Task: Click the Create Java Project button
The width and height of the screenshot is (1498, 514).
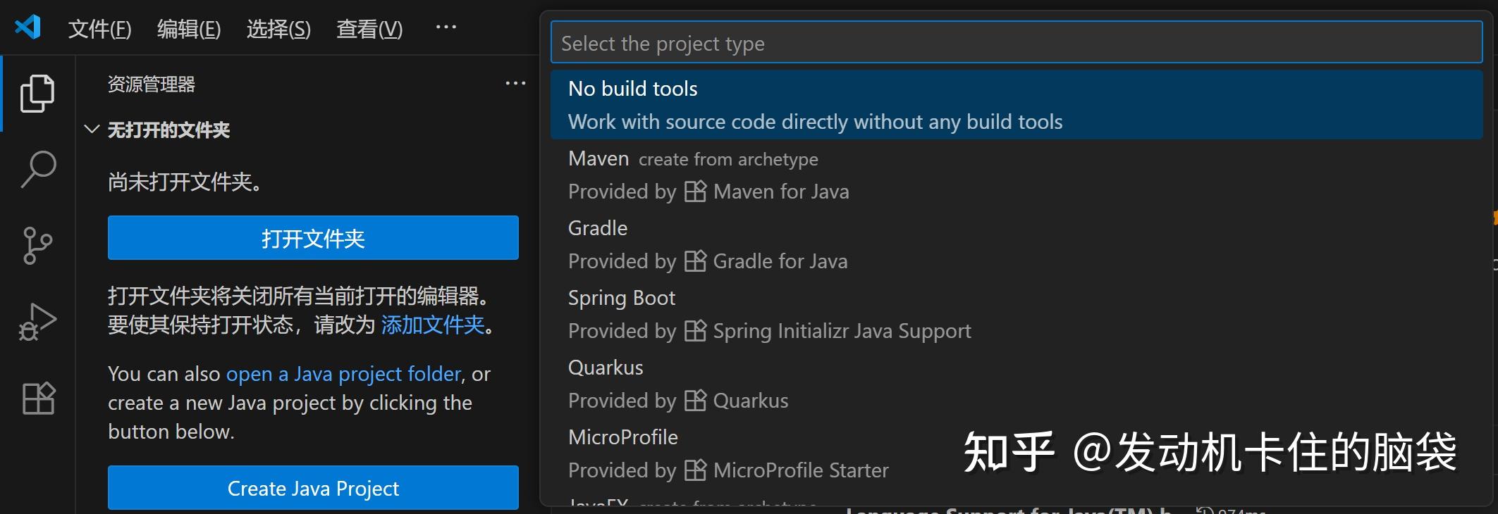Action: pyautogui.click(x=313, y=488)
